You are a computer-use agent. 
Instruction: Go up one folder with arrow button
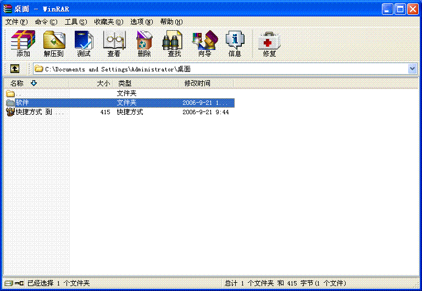point(15,69)
